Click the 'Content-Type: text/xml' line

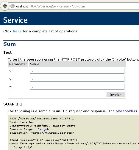[43, 126]
